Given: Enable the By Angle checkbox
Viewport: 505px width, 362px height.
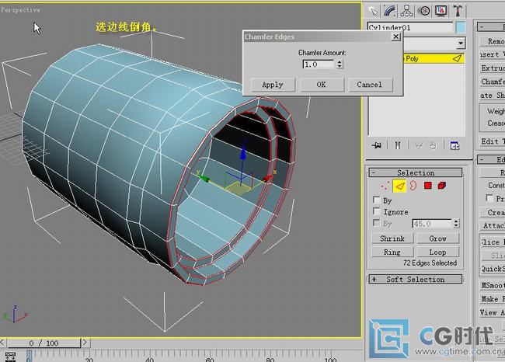Looking at the screenshot, I should (376, 223).
